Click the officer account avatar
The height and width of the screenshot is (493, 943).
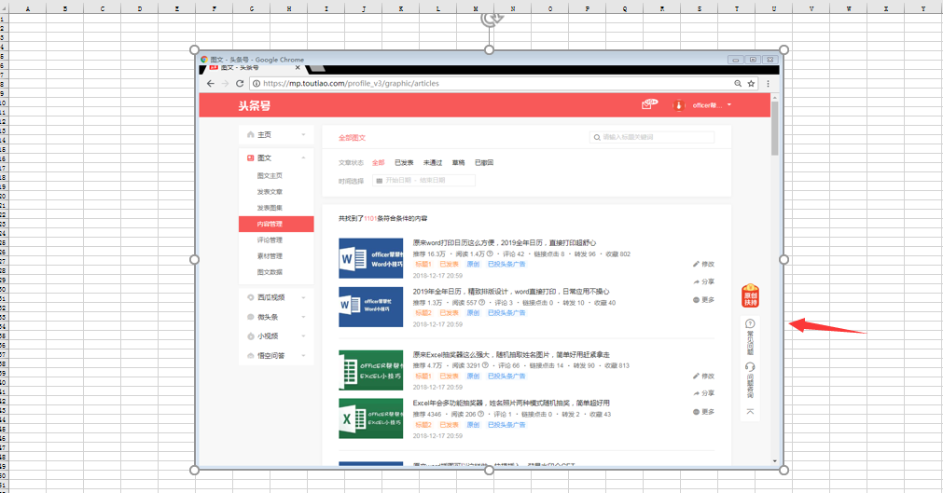point(678,105)
